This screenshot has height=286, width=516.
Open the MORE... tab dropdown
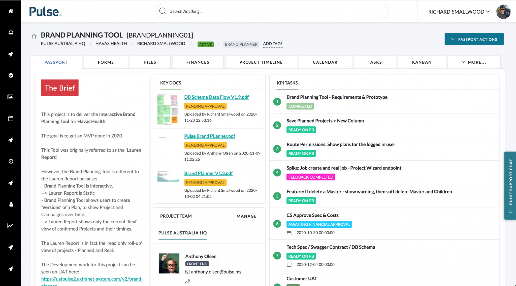[474, 62]
